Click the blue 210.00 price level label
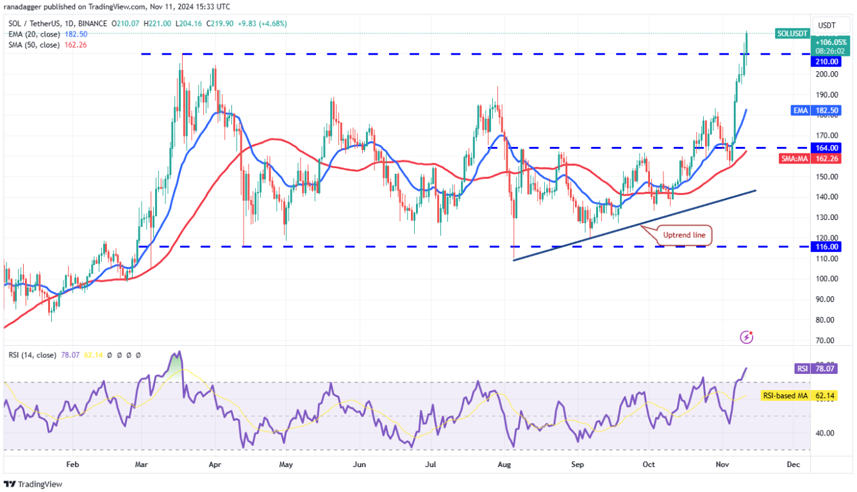This screenshot has width=857, height=492. pos(826,62)
